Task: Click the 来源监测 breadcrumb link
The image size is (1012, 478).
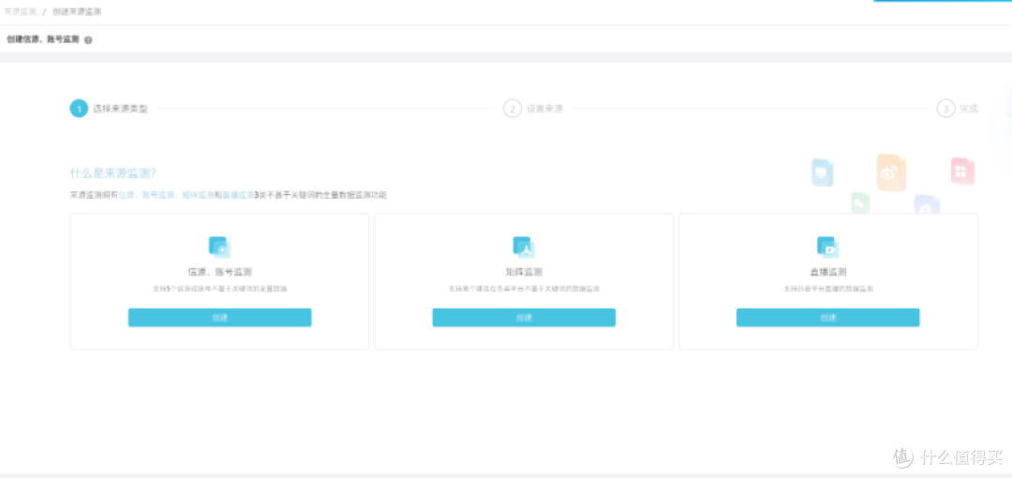Action: coord(21,11)
